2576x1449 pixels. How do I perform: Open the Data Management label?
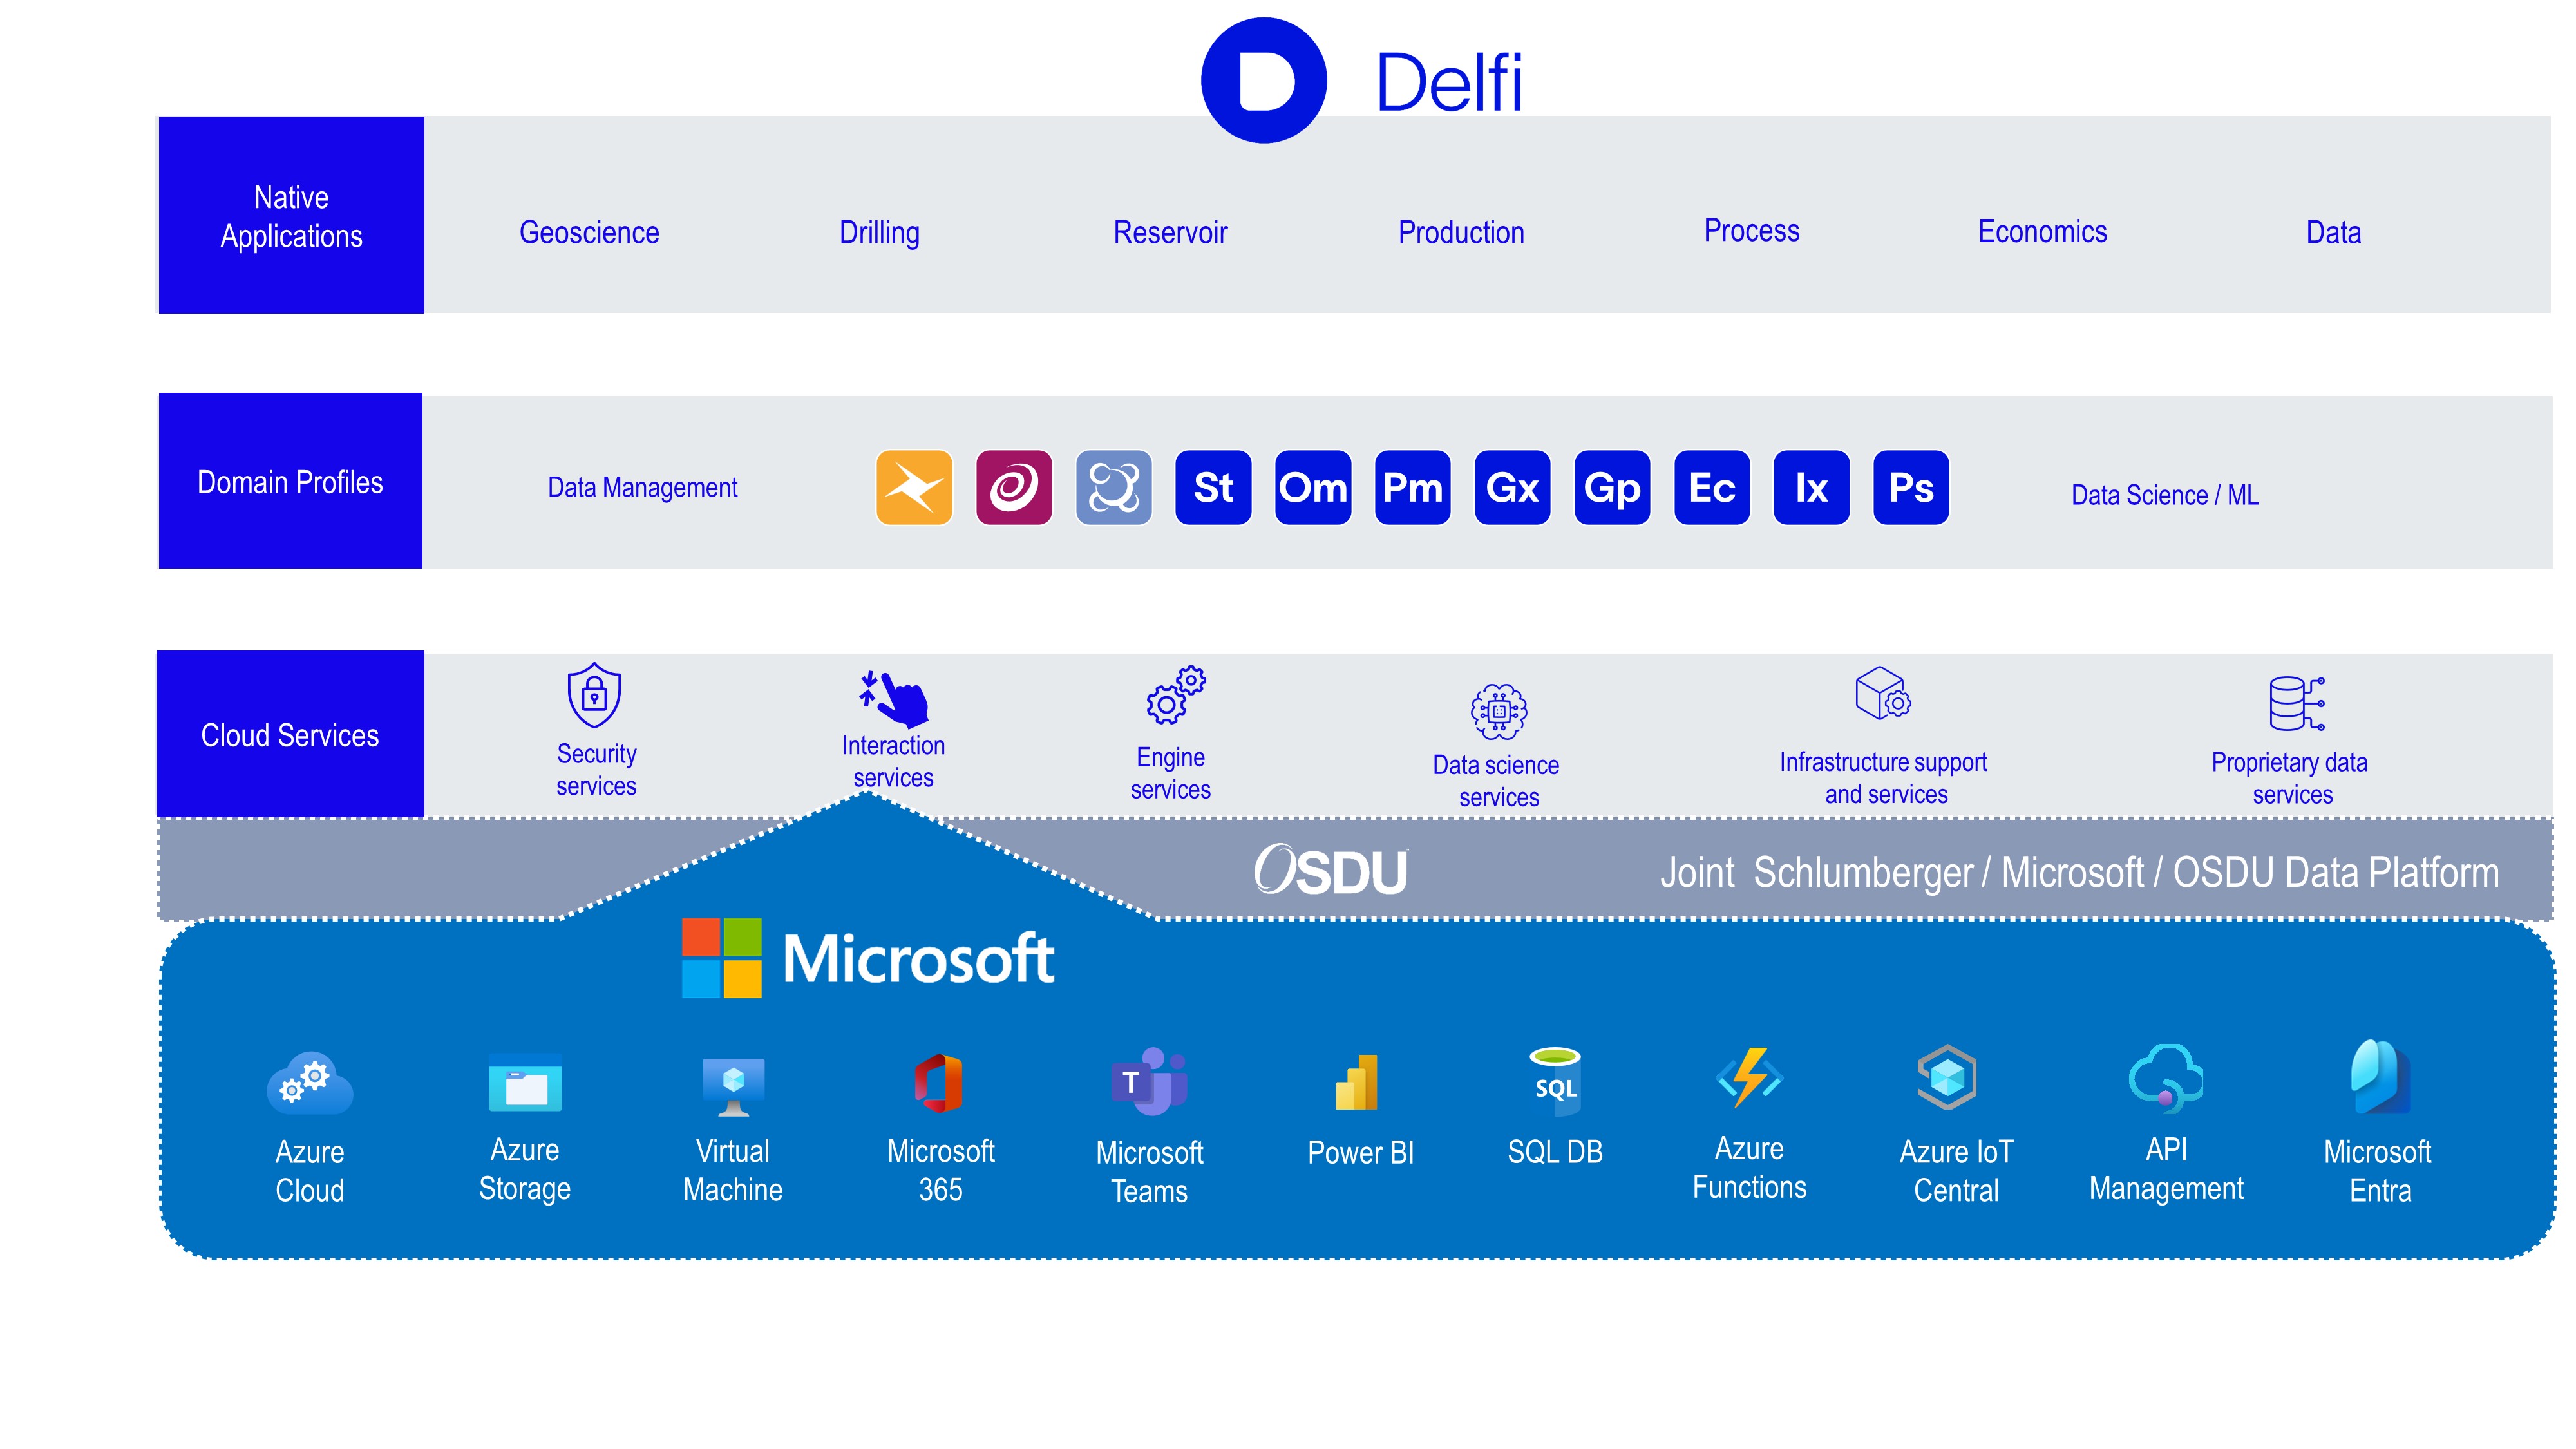[x=642, y=487]
